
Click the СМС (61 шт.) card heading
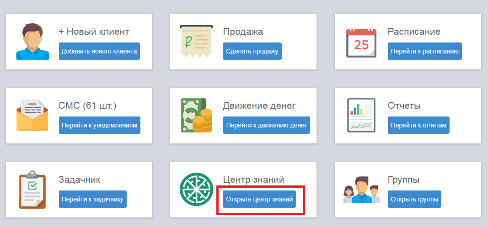click(x=87, y=106)
